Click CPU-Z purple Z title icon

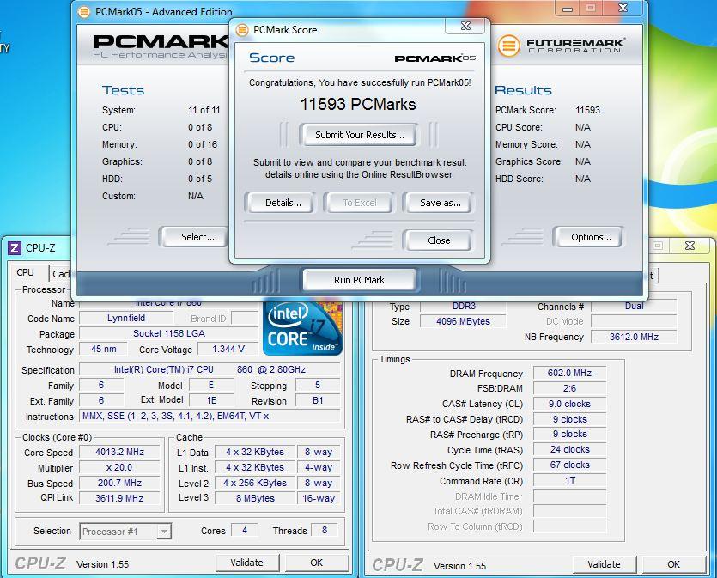point(15,248)
